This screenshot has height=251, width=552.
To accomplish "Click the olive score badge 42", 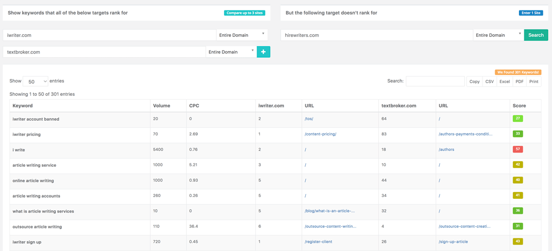I will [x=518, y=165].
